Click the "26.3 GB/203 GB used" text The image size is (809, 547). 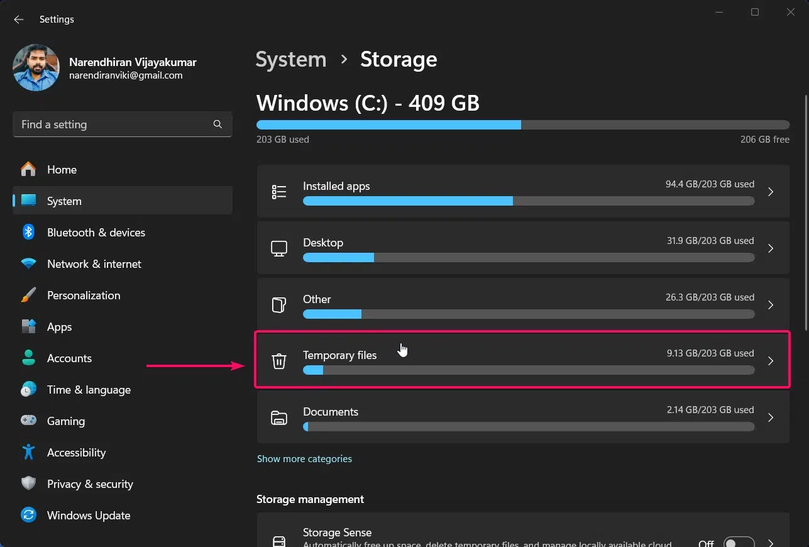pos(710,297)
